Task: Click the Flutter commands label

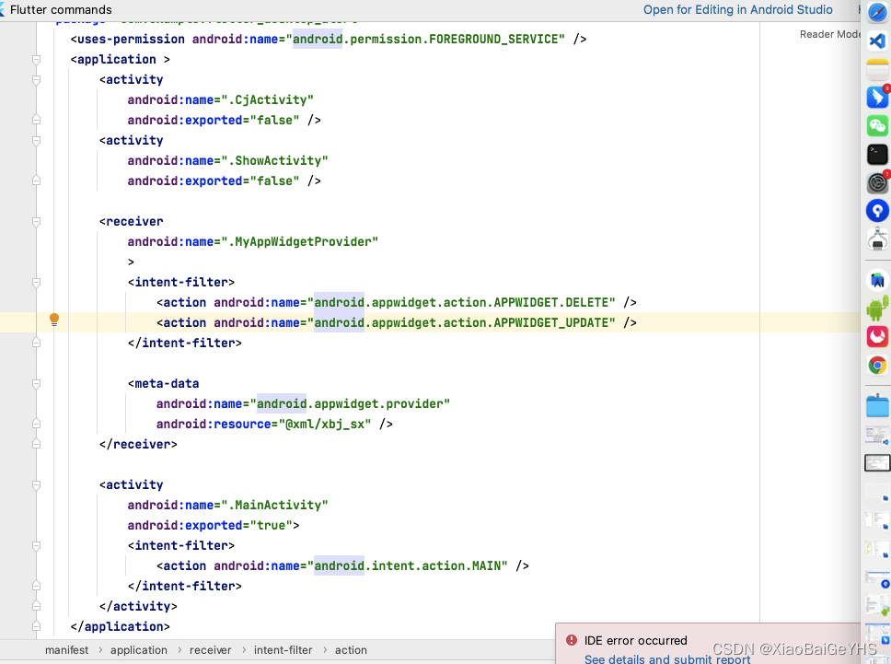Action: (x=61, y=9)
